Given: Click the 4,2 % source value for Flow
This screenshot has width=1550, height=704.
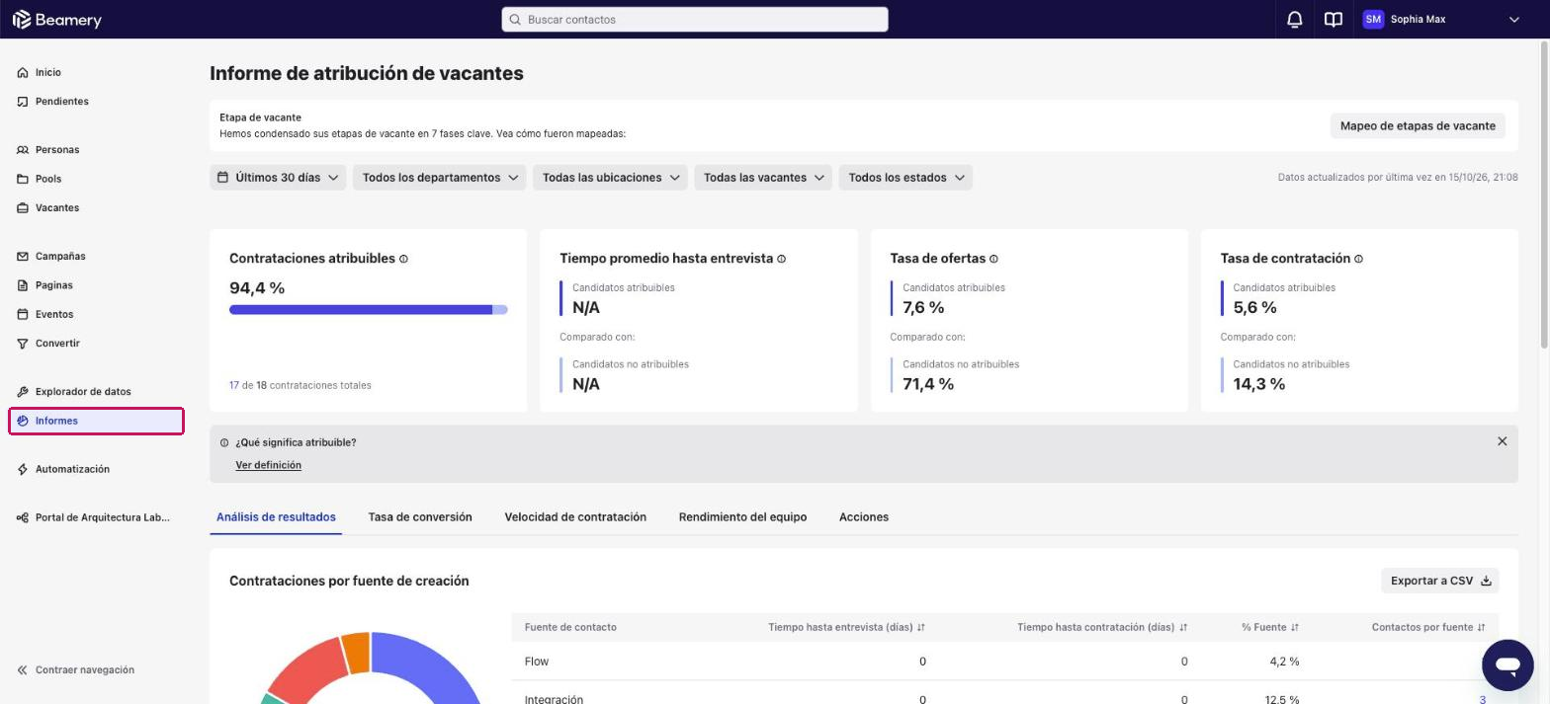Looking at the screenshot, I should [1284, 662].
